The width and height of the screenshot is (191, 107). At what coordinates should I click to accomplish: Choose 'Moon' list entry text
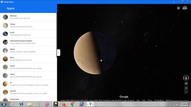(x=13, y=49)
